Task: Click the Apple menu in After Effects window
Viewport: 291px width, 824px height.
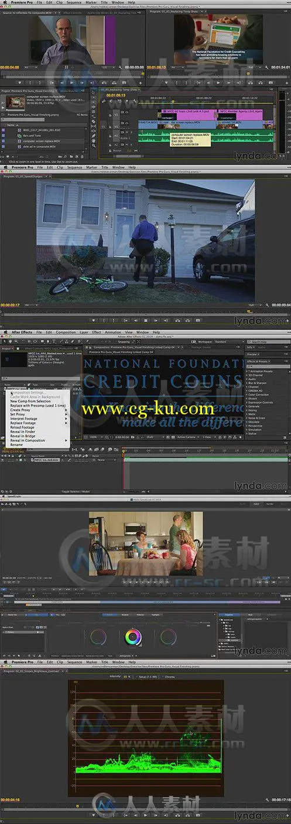Action: tap(5, 332)
